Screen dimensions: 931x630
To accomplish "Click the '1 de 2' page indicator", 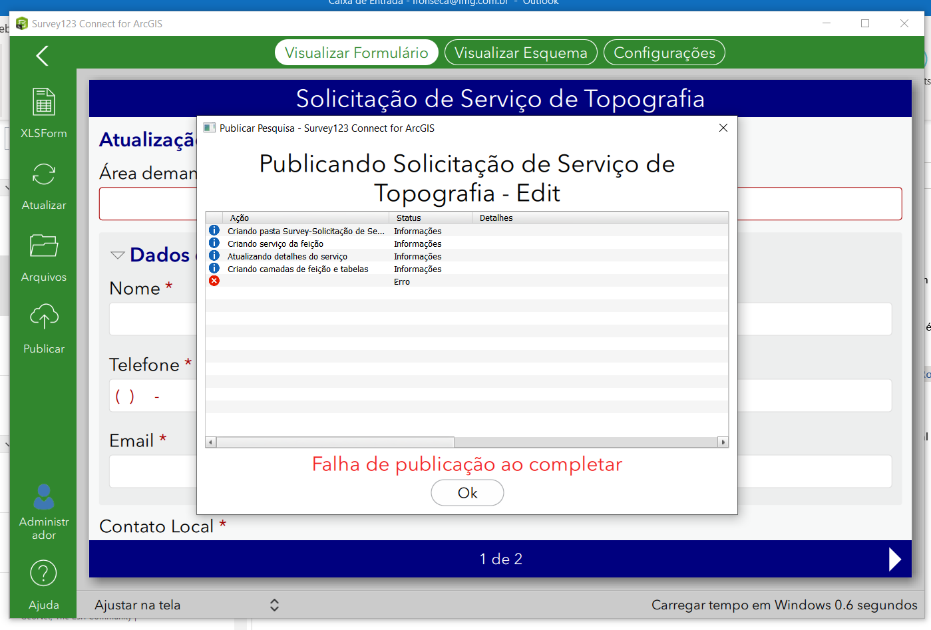I will click(x=501, y=559).
